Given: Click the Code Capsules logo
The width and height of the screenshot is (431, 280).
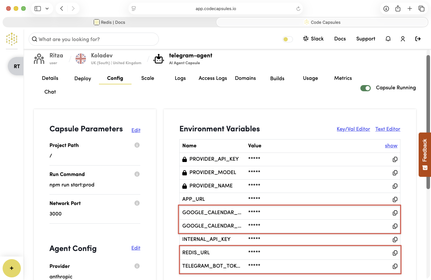Looking at the screenshot, I should pos(12,39).
